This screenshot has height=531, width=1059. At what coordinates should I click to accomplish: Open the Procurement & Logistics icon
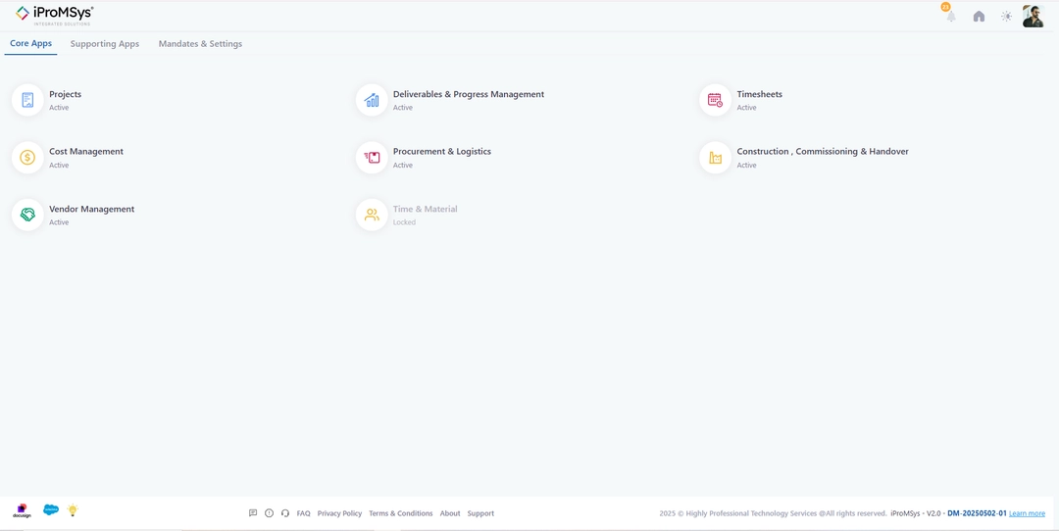372,158
